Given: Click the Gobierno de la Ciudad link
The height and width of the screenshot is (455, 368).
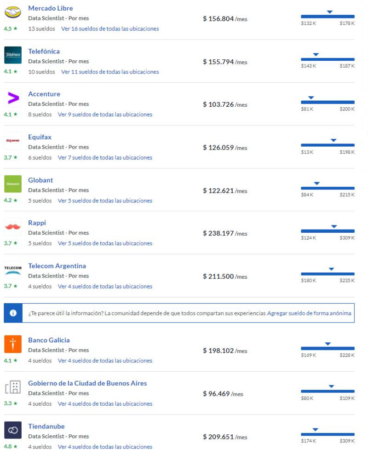Looking at the screenshot, I should pyautogui.click(x=87, y=383).
